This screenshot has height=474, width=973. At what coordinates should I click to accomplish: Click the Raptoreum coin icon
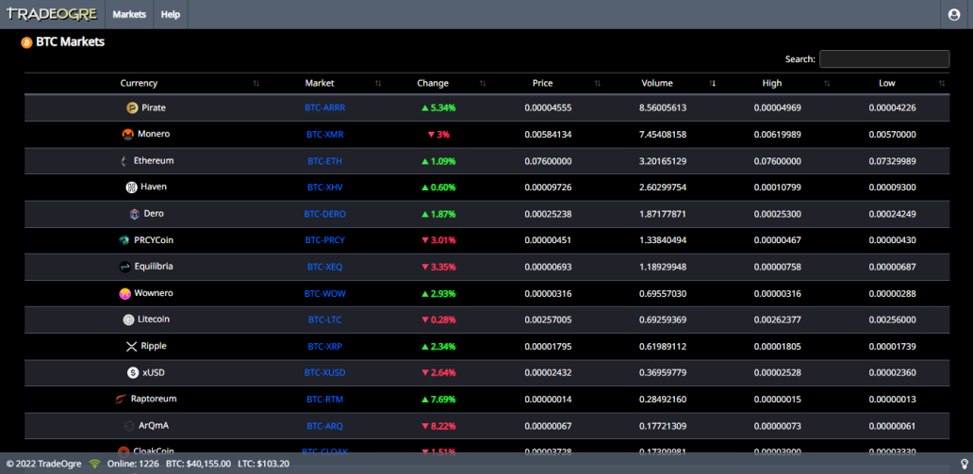tap(121, 400)
